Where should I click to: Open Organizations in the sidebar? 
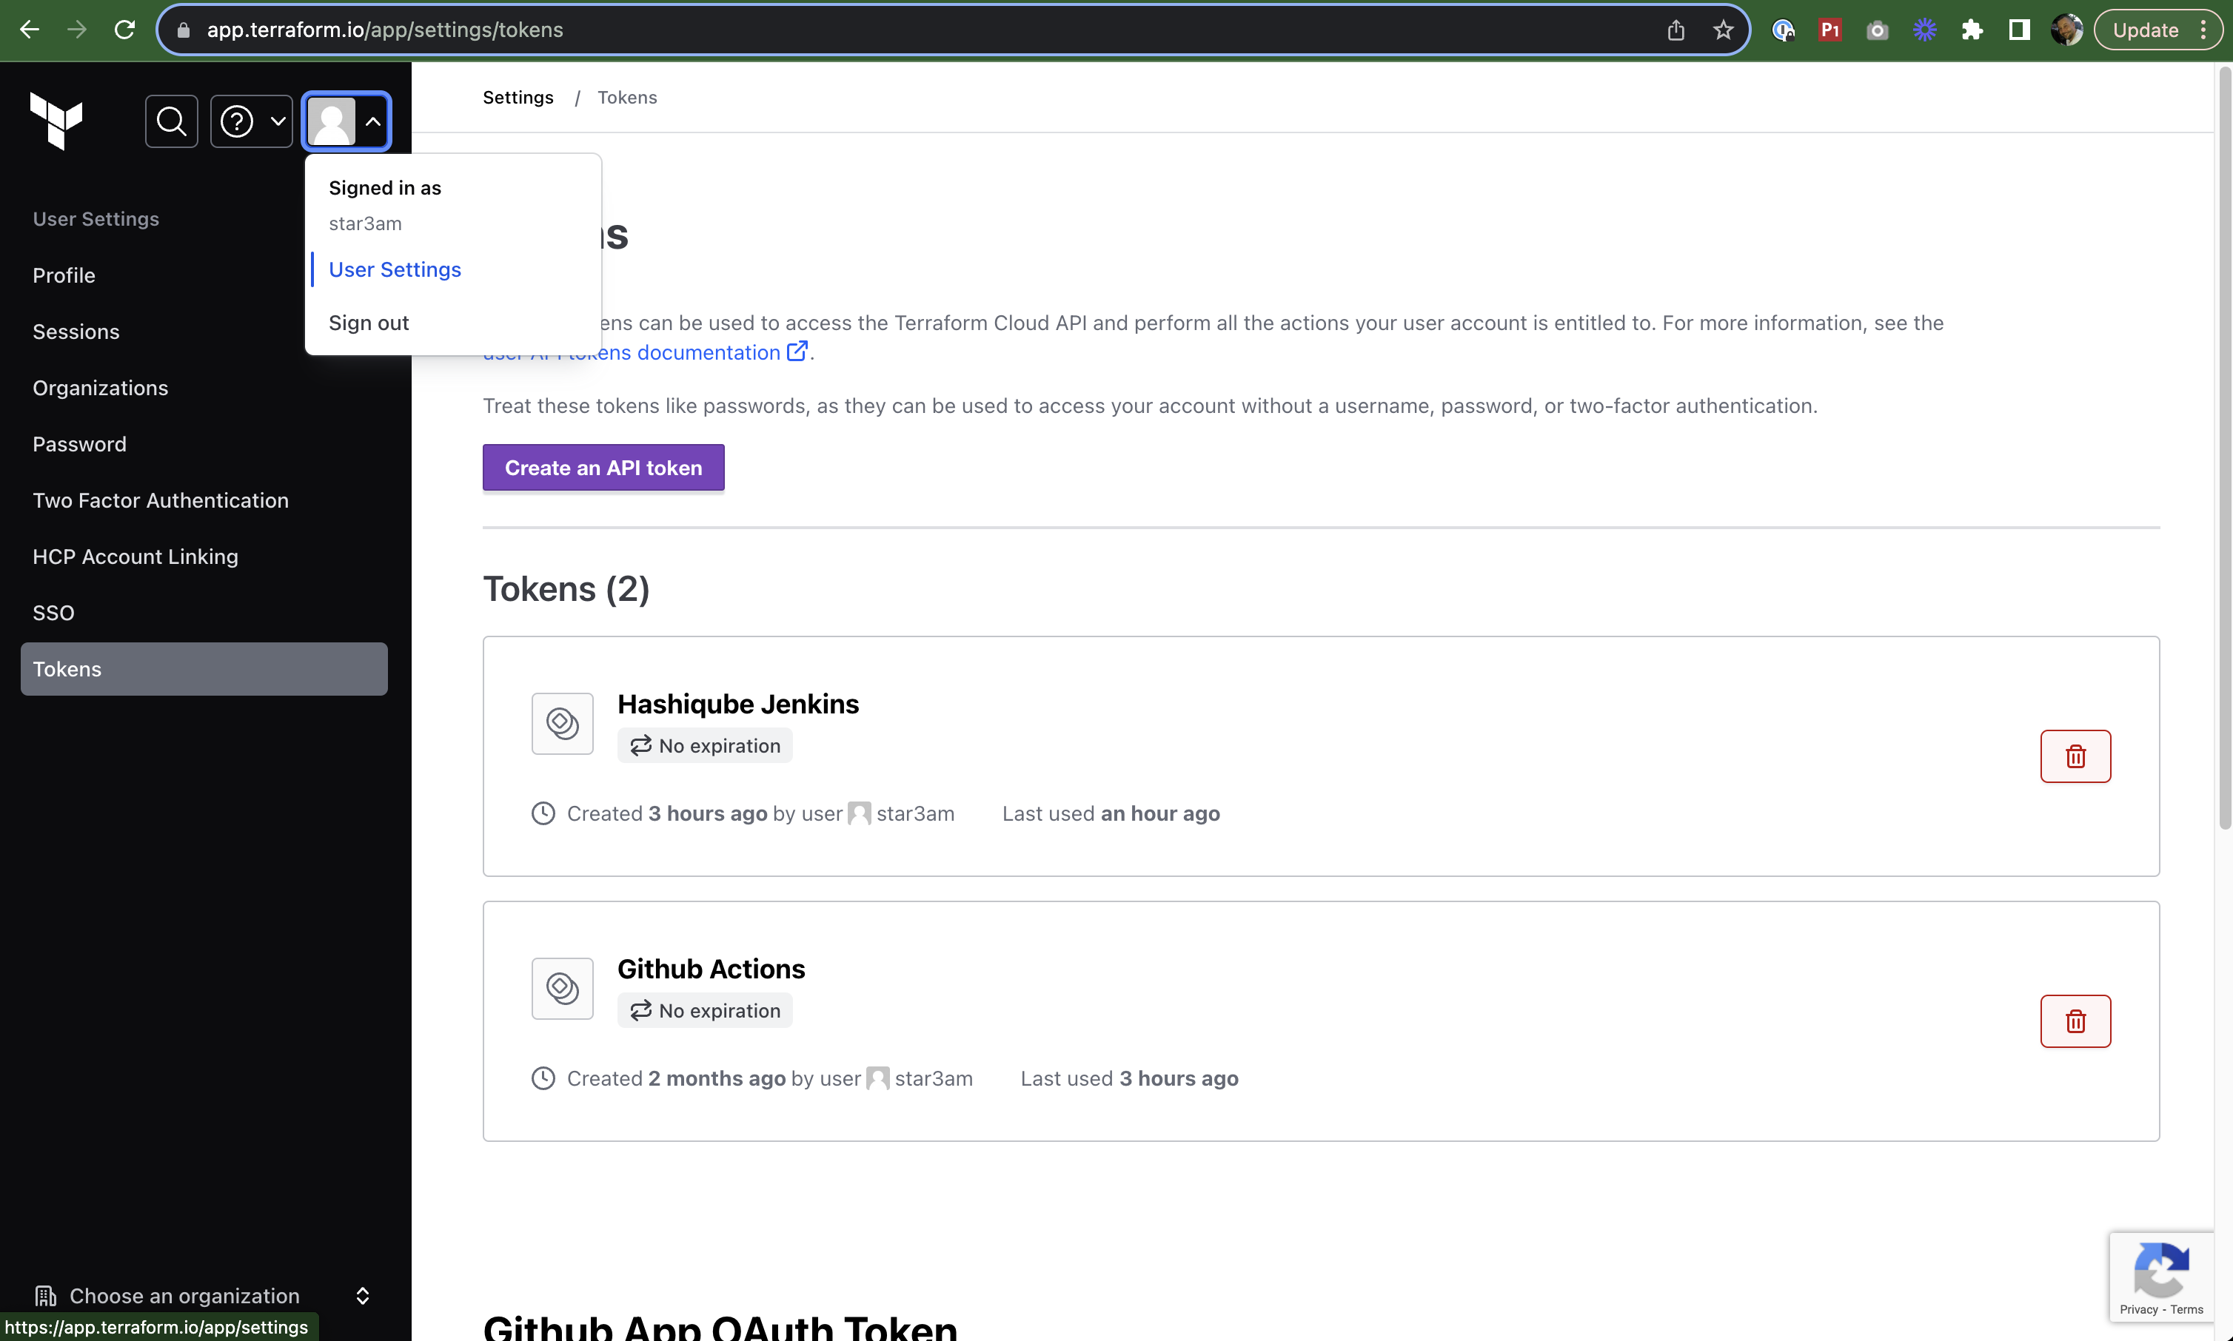[101, 388]
